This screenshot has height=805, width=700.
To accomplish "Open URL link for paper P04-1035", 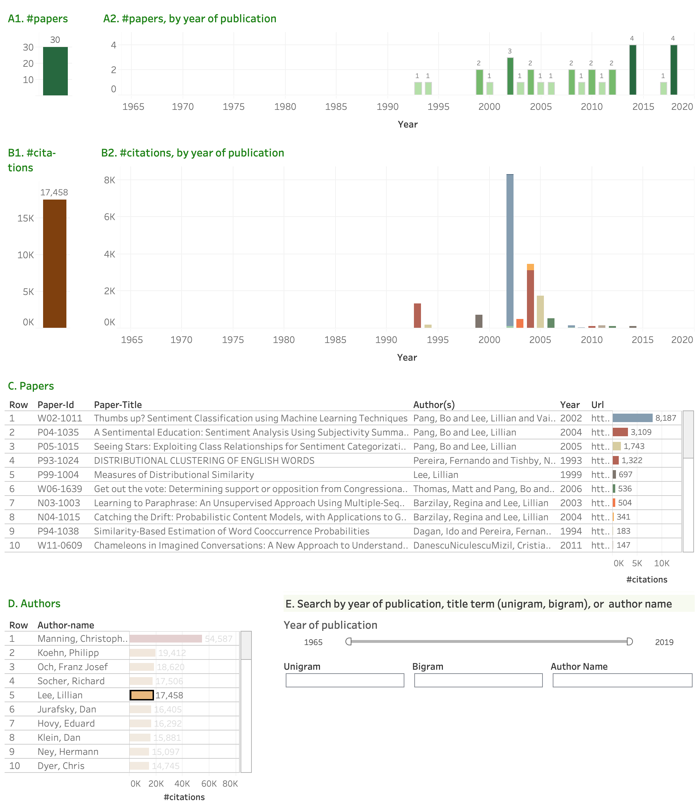I will tap(600, 432).
